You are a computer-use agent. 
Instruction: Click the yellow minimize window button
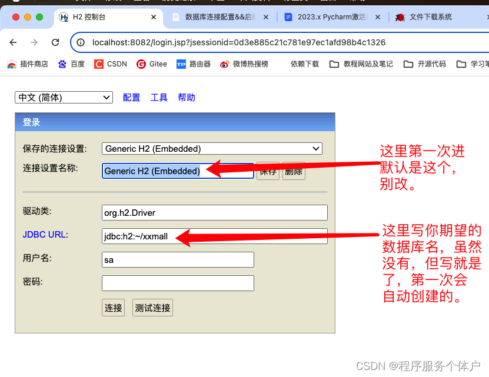pyautogui.click(x=28, y=17)
